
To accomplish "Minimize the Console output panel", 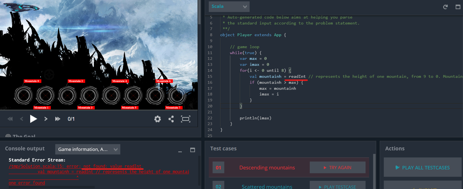I will (x=180, y=150).
